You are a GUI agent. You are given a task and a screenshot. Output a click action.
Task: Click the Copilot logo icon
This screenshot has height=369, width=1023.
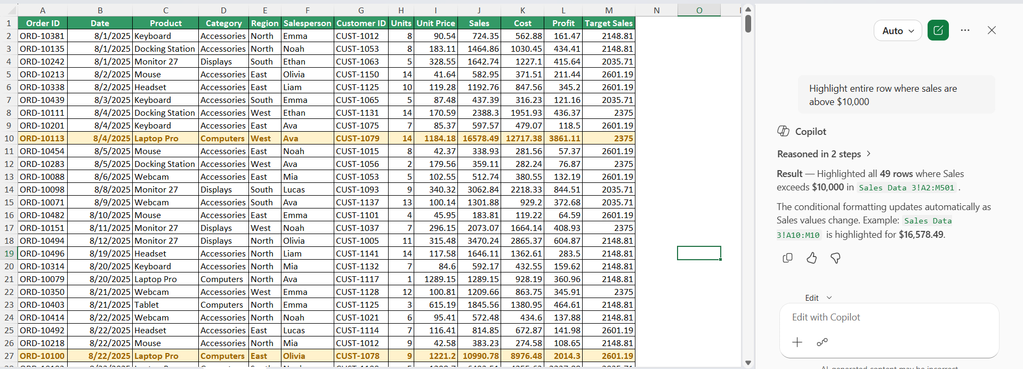783,131
